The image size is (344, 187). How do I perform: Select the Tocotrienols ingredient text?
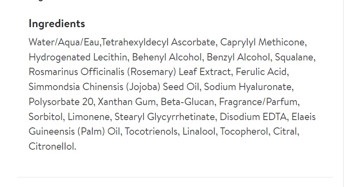(151, 131)
